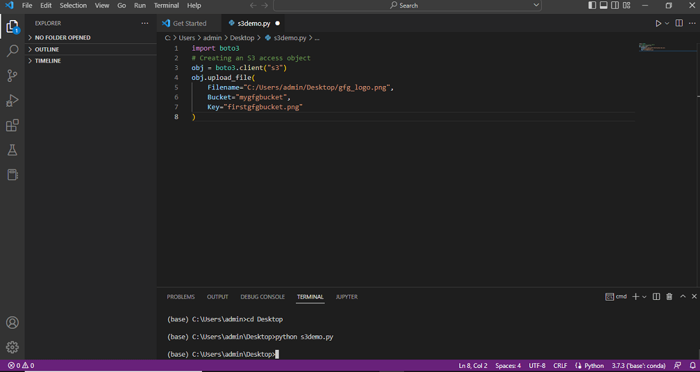Toggle the primary side bar layout button

click(592, 5)
